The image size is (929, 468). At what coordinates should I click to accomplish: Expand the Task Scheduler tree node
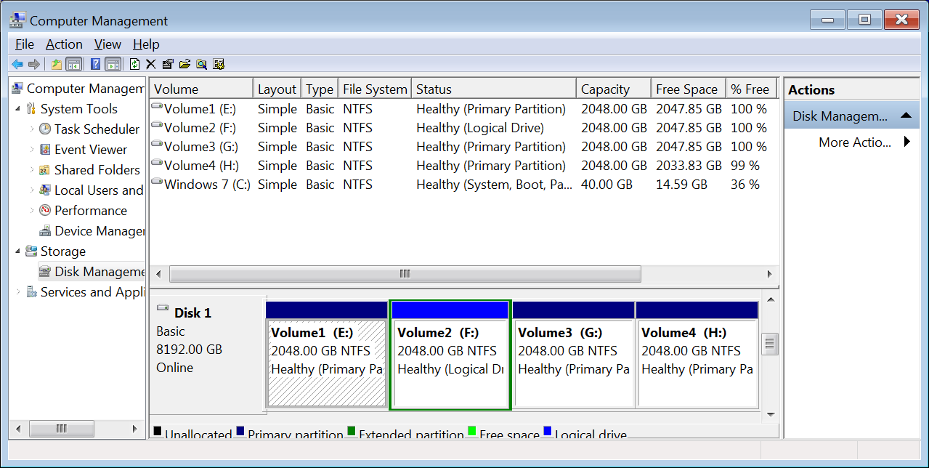[x=32, y=129]
